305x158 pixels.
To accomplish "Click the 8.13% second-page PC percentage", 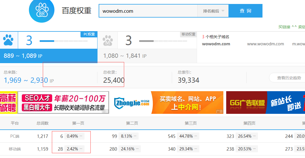I will (x=128, y=136).
